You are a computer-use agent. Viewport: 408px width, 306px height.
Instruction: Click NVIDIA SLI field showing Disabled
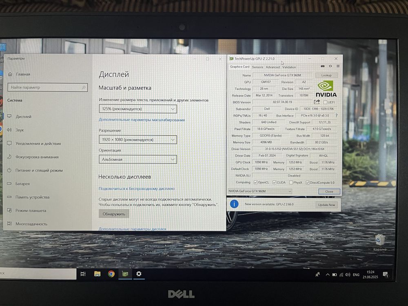click(x=294, y=175)
